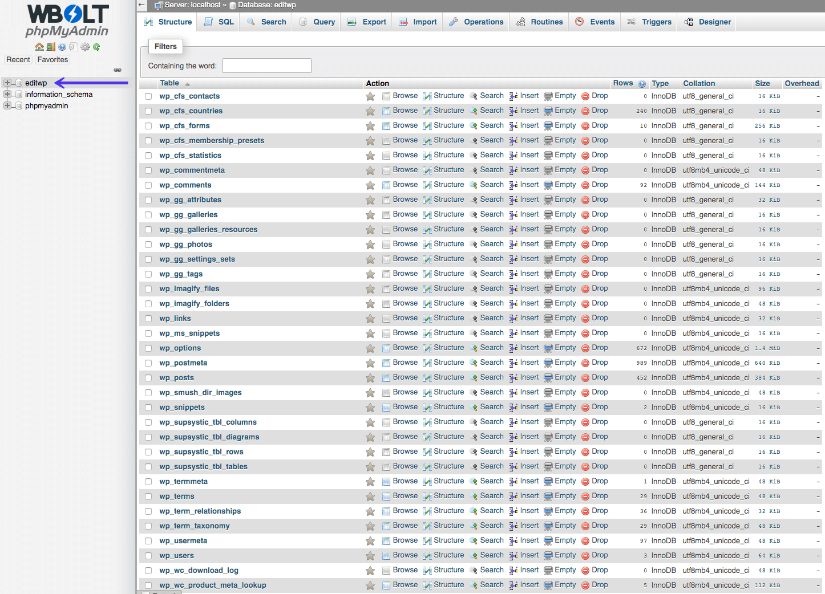This screenshot has height=594, width=825.
Task: Click the Home icon in sidebar
Action: pyautogui.click(x=39, y=47)
